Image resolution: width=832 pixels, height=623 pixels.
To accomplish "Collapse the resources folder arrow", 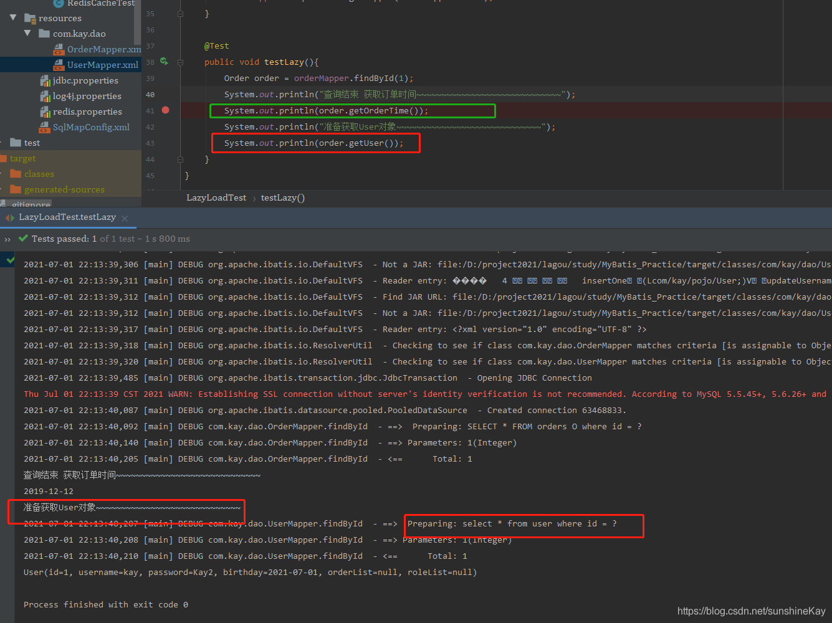I will [x=13, y=17].
